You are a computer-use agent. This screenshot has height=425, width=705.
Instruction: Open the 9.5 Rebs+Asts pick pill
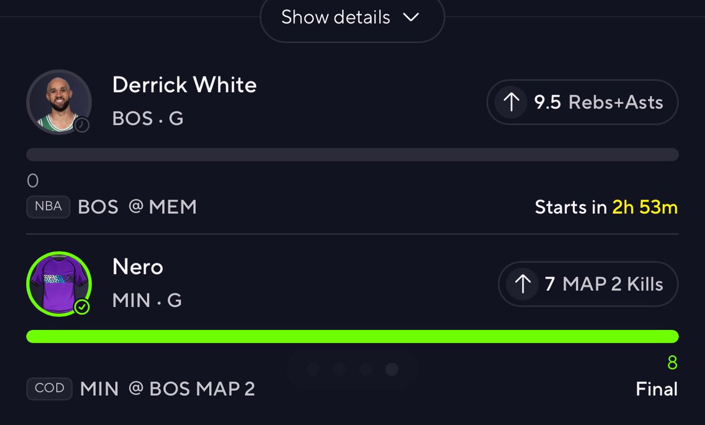tap(583, 102)
